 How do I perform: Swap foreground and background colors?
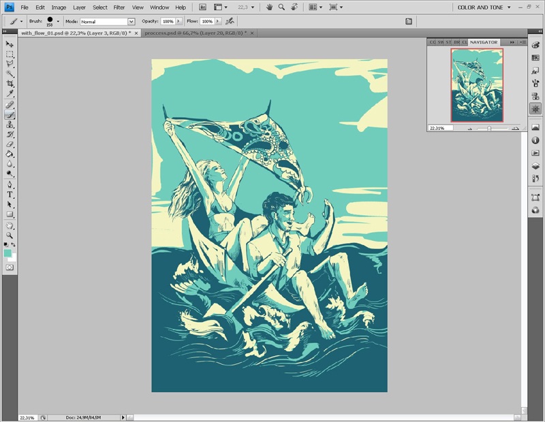(14, 244)
